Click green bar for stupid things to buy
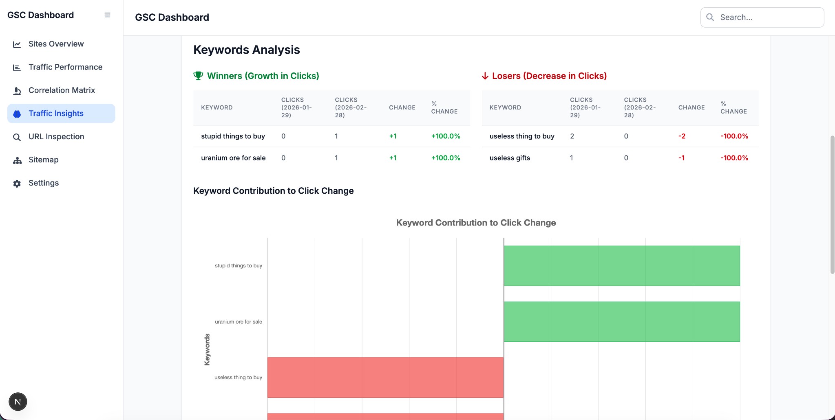835x420 pixels. click(x=622, y=266)
